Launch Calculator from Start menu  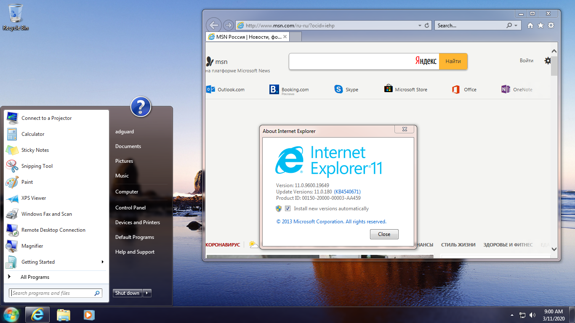[x=56, y=134]
